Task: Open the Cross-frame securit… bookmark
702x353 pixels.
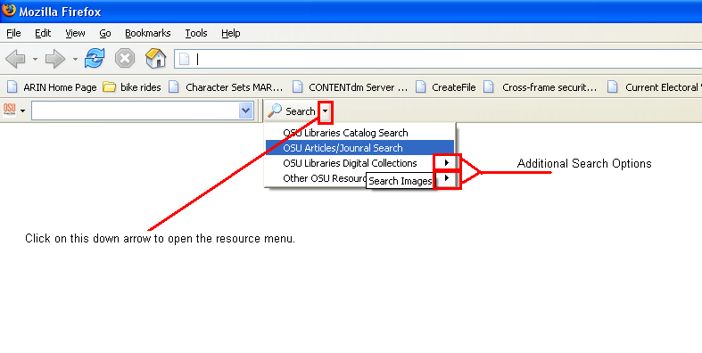Action: tap(540, 87)
